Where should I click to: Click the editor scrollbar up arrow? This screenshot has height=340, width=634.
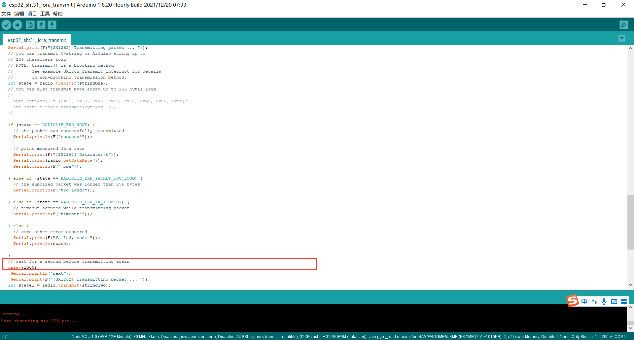[630, 48]
